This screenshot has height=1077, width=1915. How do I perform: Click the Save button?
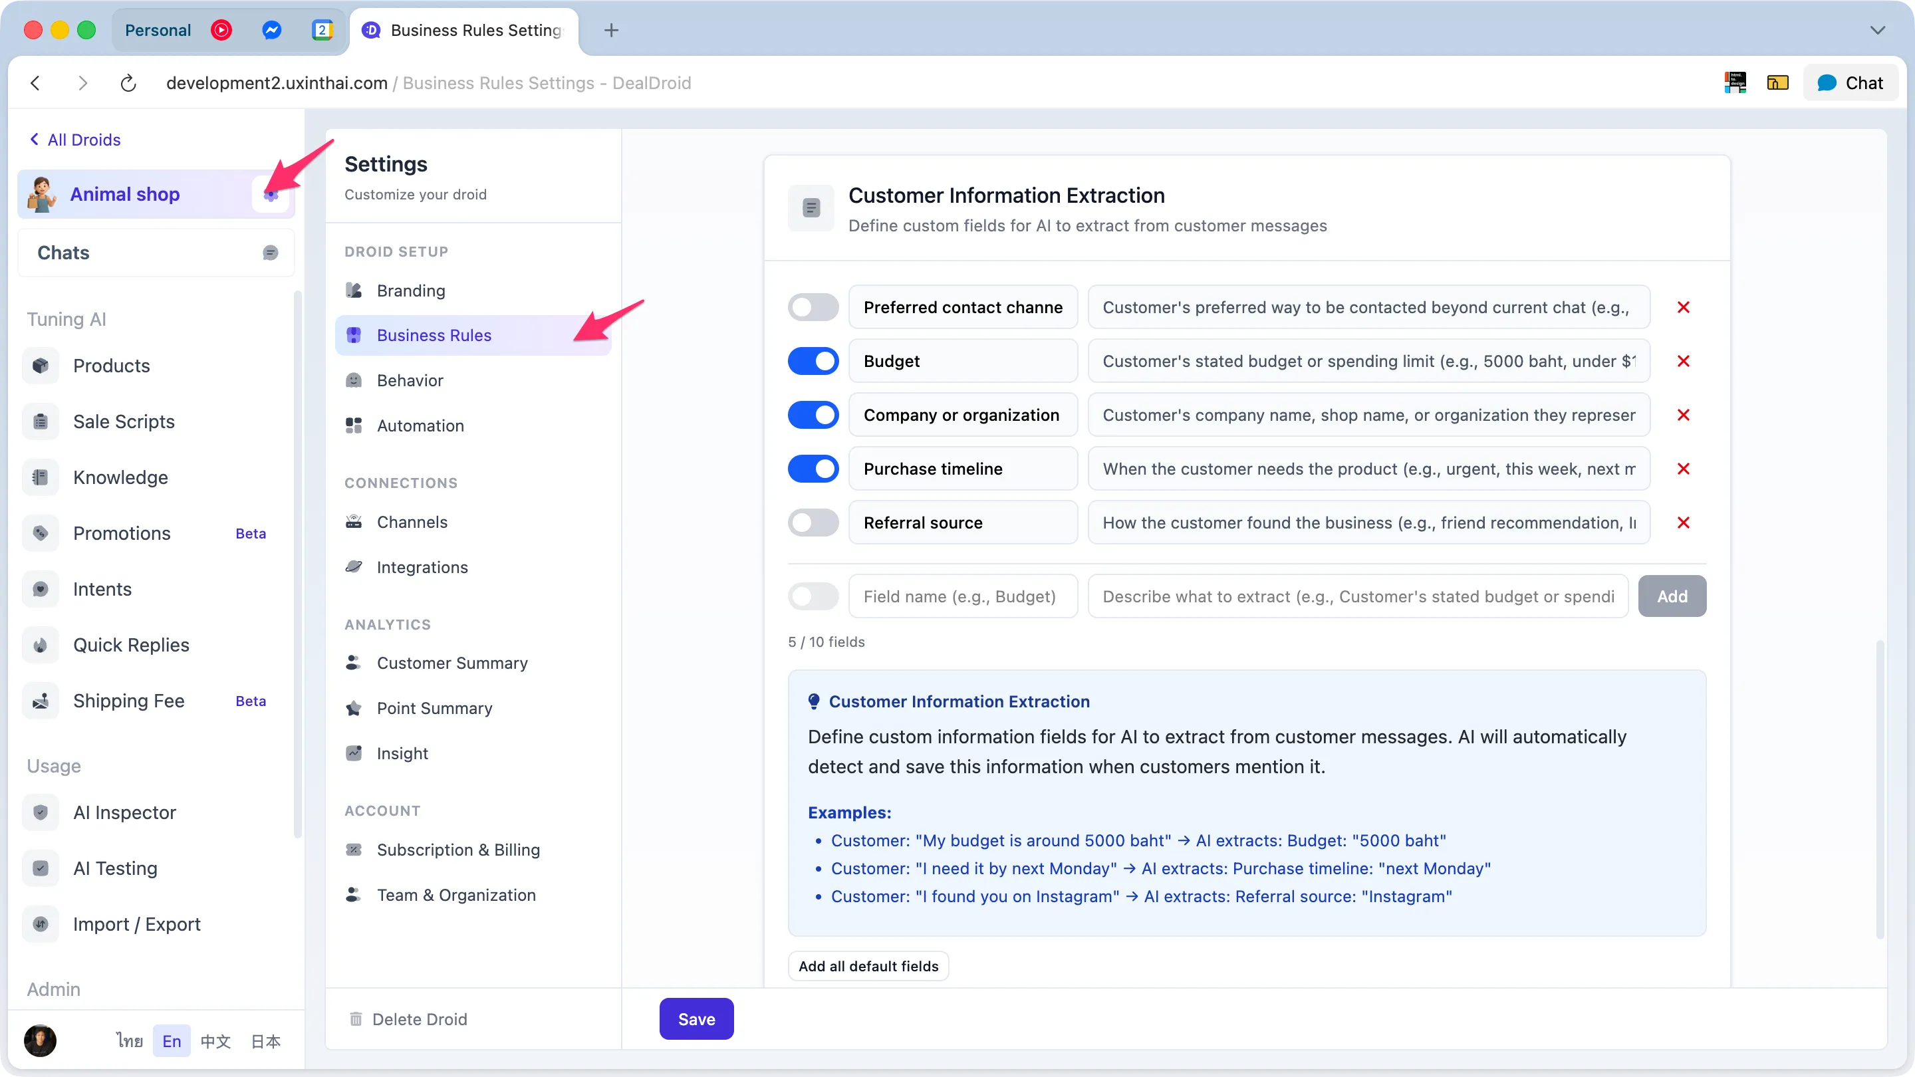pos(696,1018)
